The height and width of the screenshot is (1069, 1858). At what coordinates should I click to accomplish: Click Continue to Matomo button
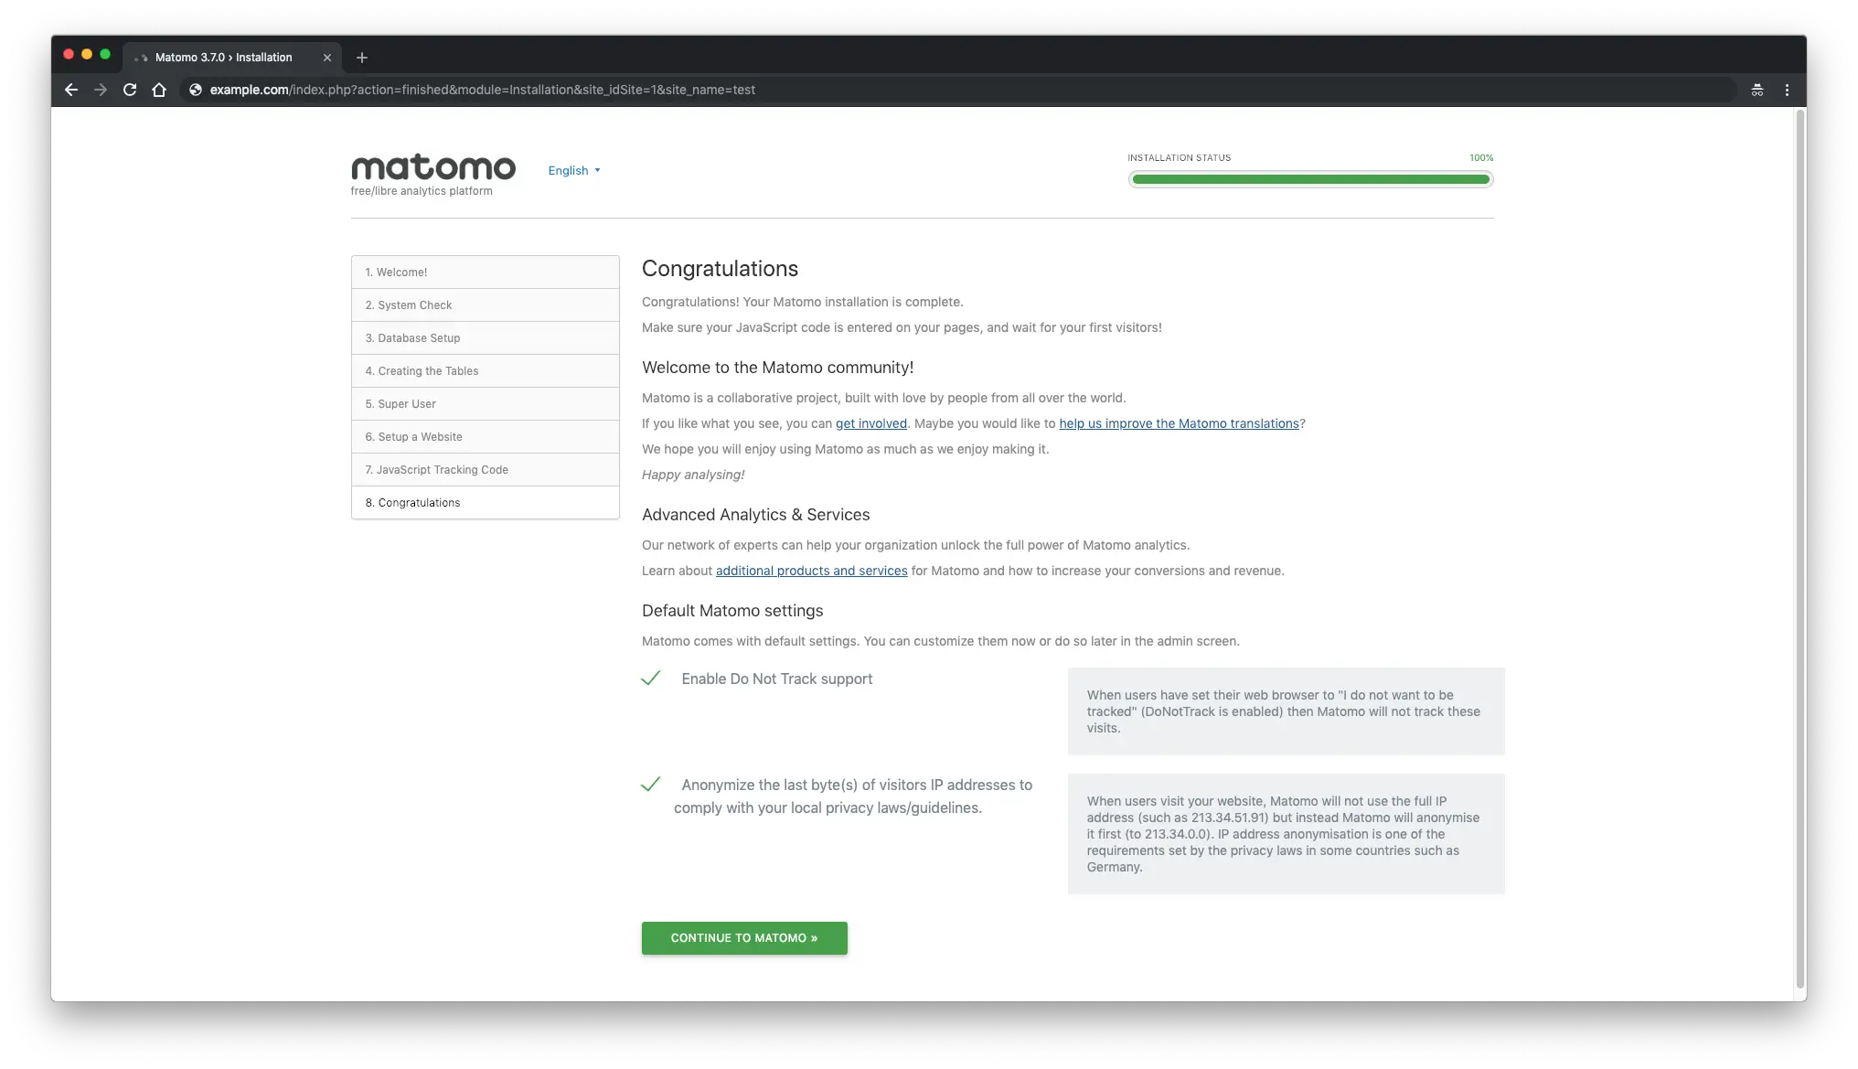(744, 938)
